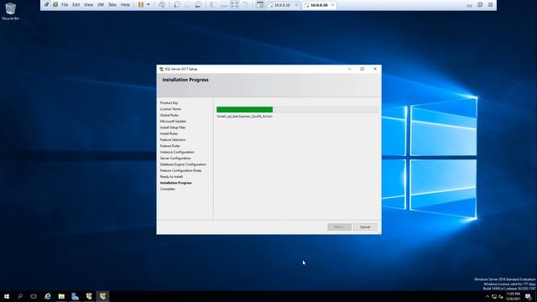Click the library view icon before VM tabs
The image size is (537, 302).
(260, 5)
